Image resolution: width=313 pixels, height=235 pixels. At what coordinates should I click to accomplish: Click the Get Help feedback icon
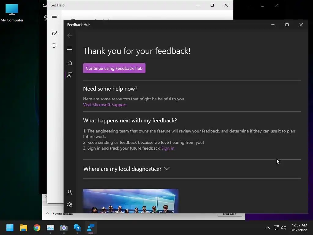54,33
